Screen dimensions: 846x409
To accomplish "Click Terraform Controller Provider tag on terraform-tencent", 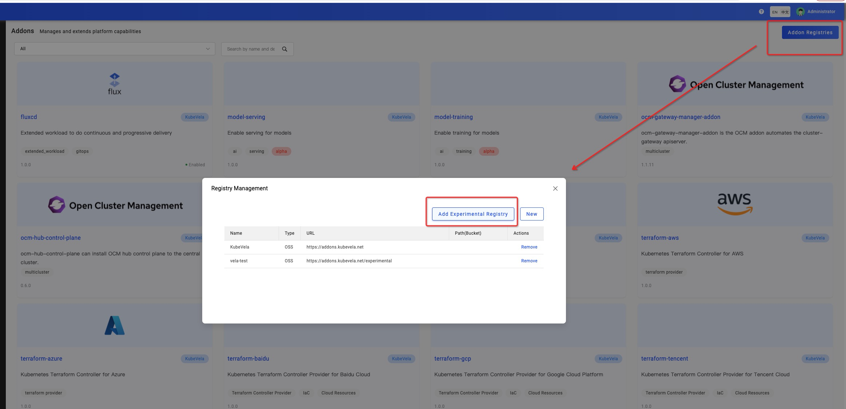I will 675,393.
